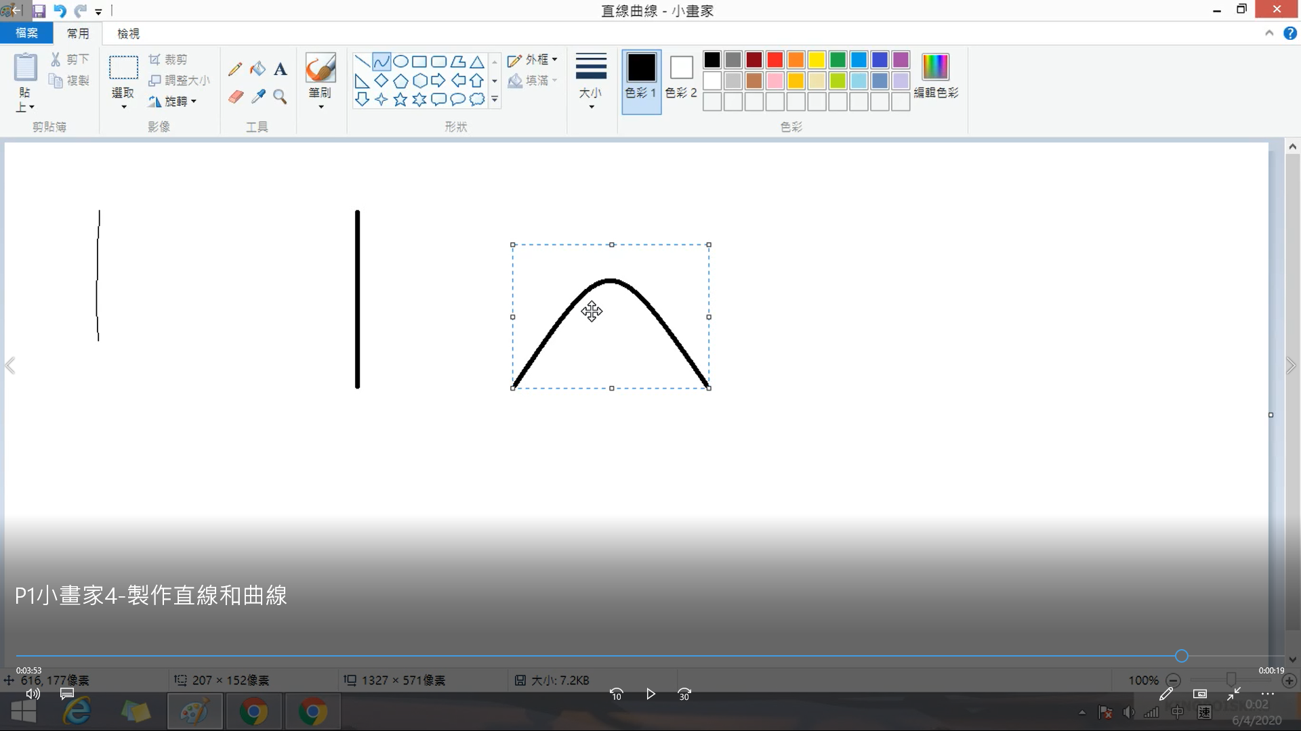
Task: Click the Copy button
Action: click(x=70, y=81)
